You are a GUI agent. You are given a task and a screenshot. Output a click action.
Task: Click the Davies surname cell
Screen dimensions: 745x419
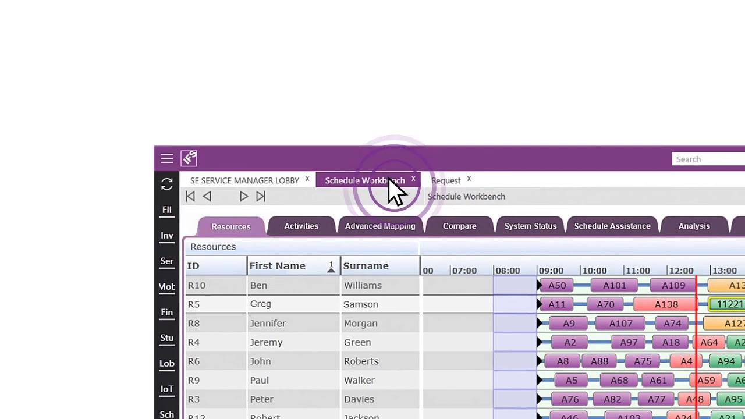pos(380,399)
